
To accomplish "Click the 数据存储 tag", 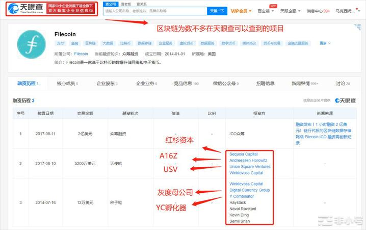I will coord(144,43).
